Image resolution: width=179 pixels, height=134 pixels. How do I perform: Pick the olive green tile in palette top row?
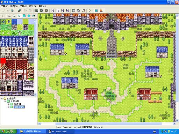pyautogui.click(x=26, y=22)
